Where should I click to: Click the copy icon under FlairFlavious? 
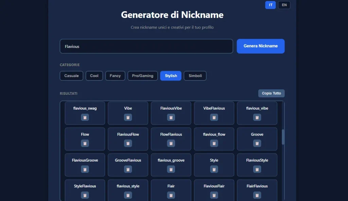257,195
